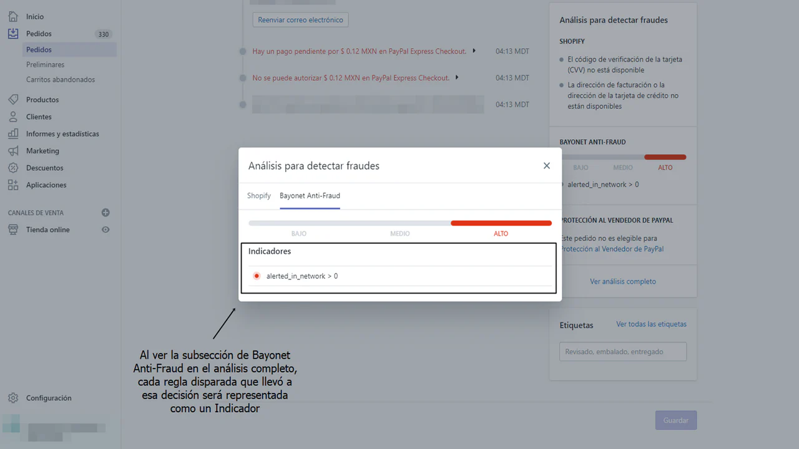
Task: Click the Marketing megaphone icon
Action: click(x=13, y=151)
